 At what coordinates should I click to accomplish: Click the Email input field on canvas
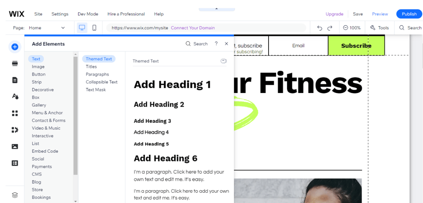[x=298, y=46]
